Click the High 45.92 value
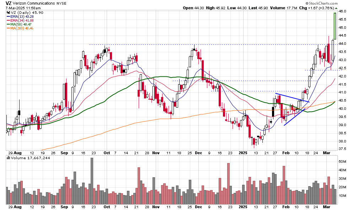 click(x=215, y=8)
